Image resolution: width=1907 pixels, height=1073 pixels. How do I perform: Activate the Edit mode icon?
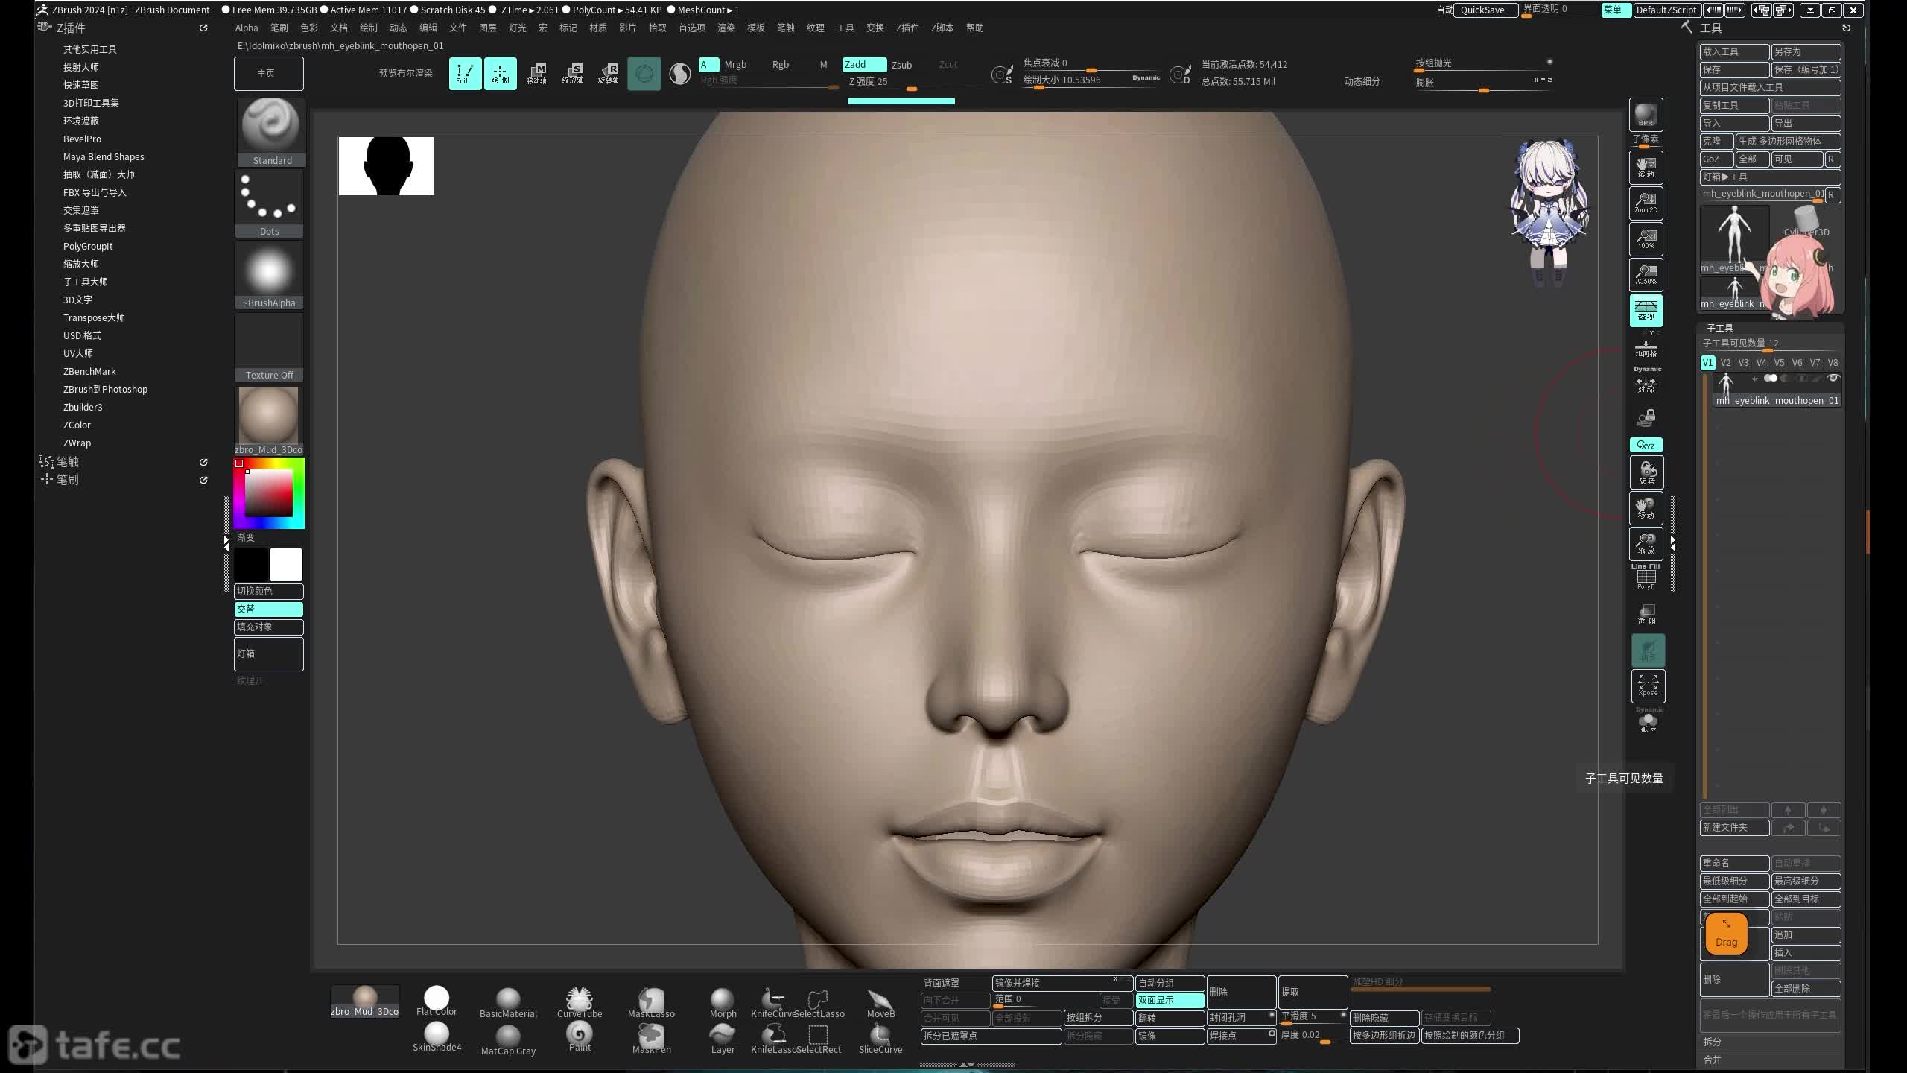(x=464, y=74)
